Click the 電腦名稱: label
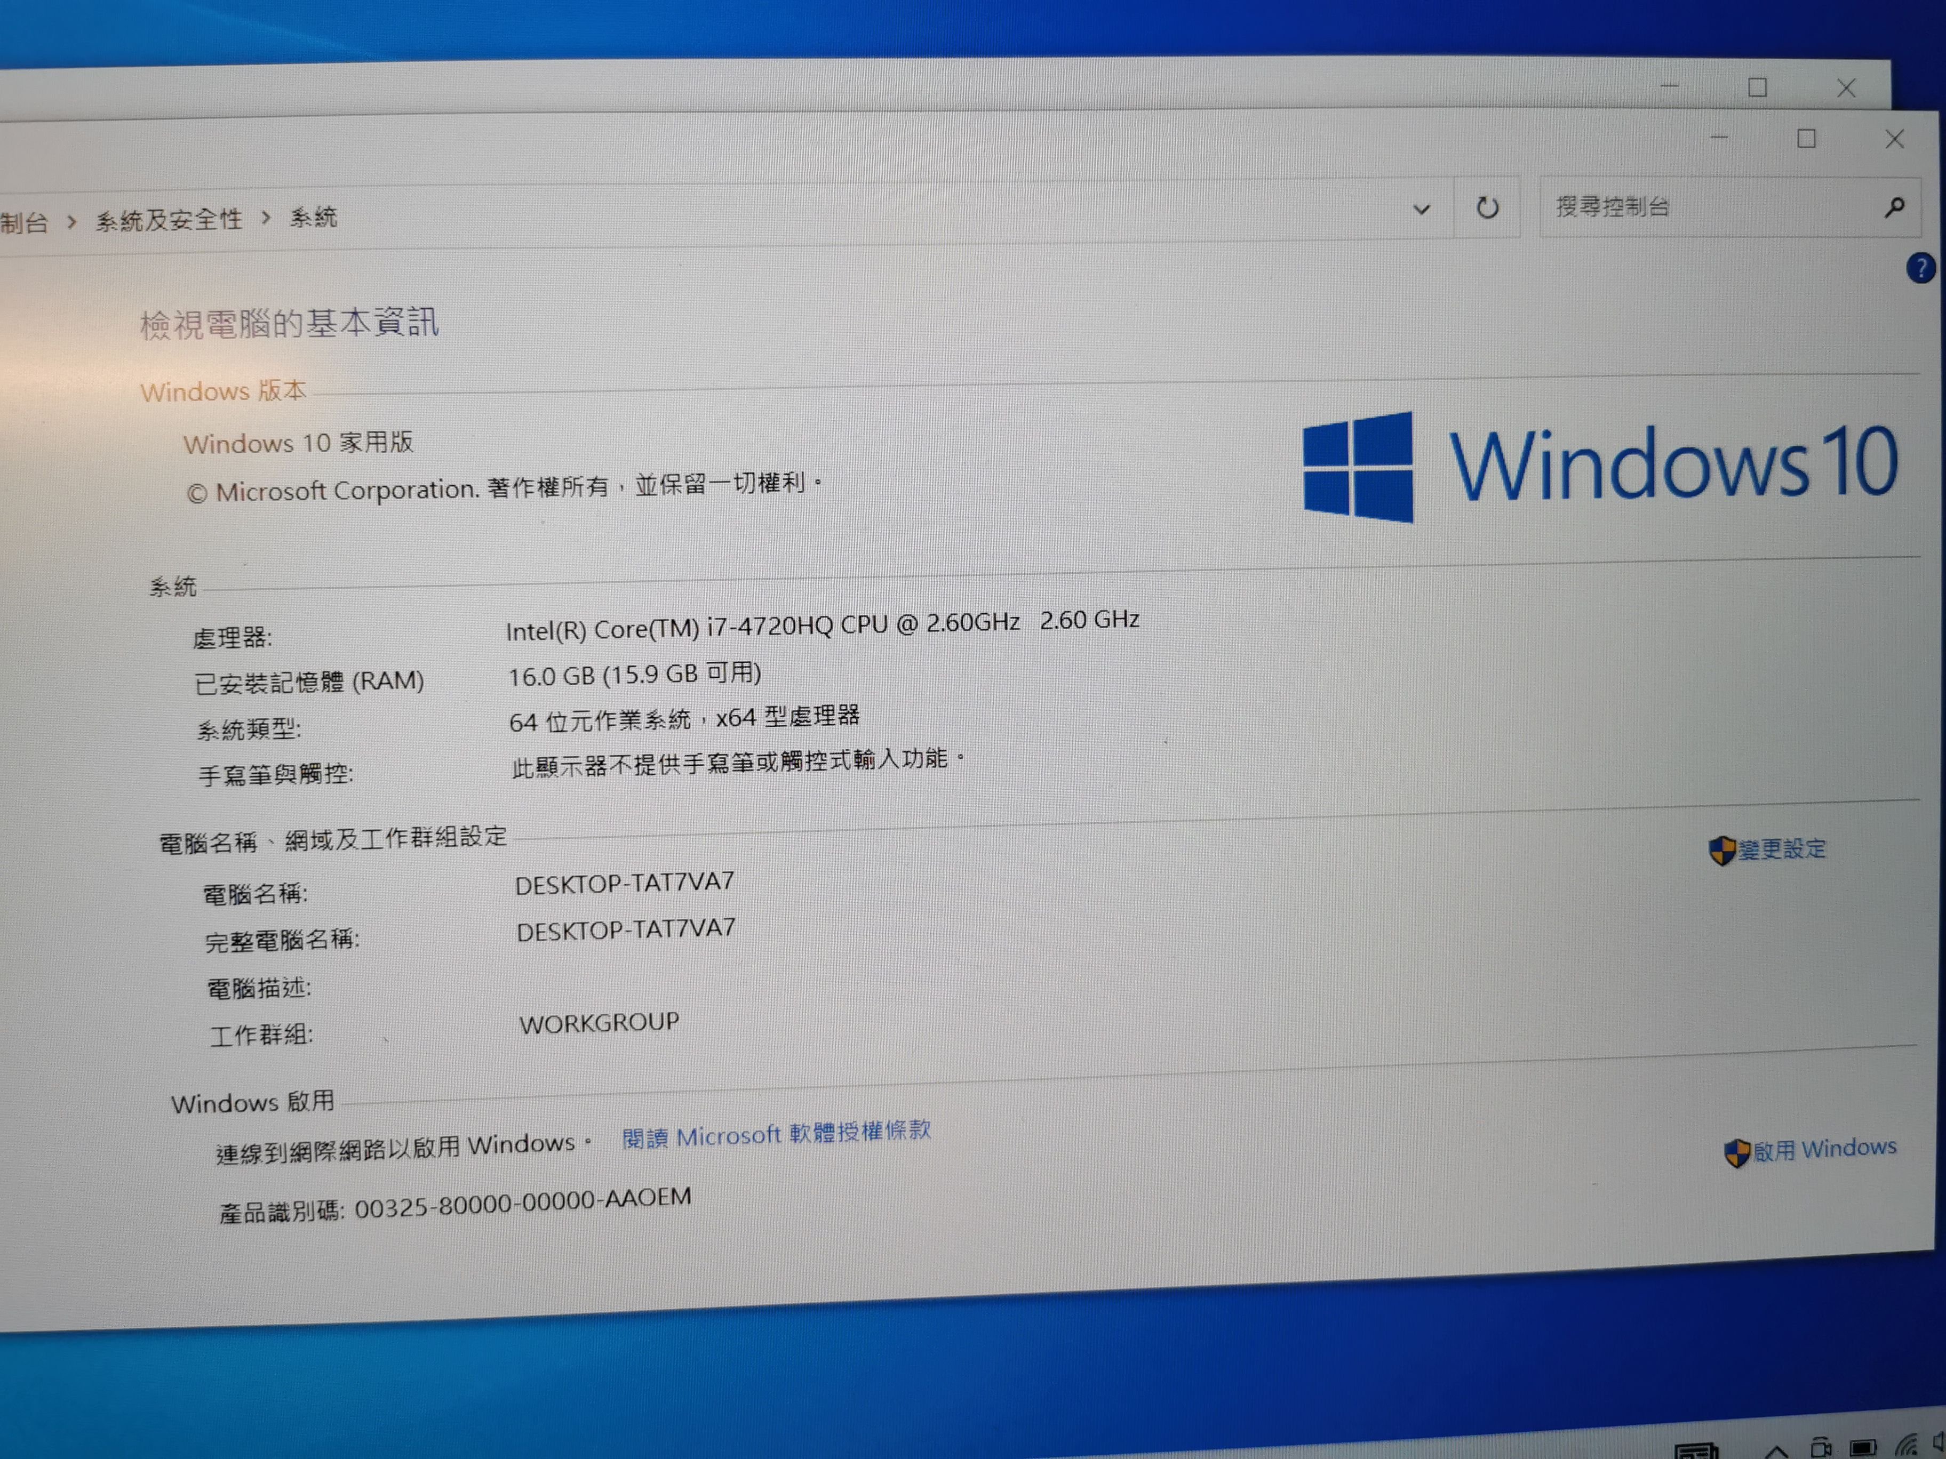1946x1459 pixels. tap(255, 894)
